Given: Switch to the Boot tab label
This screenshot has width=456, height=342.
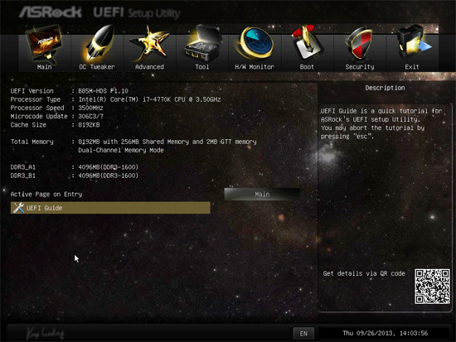Looking at the screenshot, I should pos(307,67).
